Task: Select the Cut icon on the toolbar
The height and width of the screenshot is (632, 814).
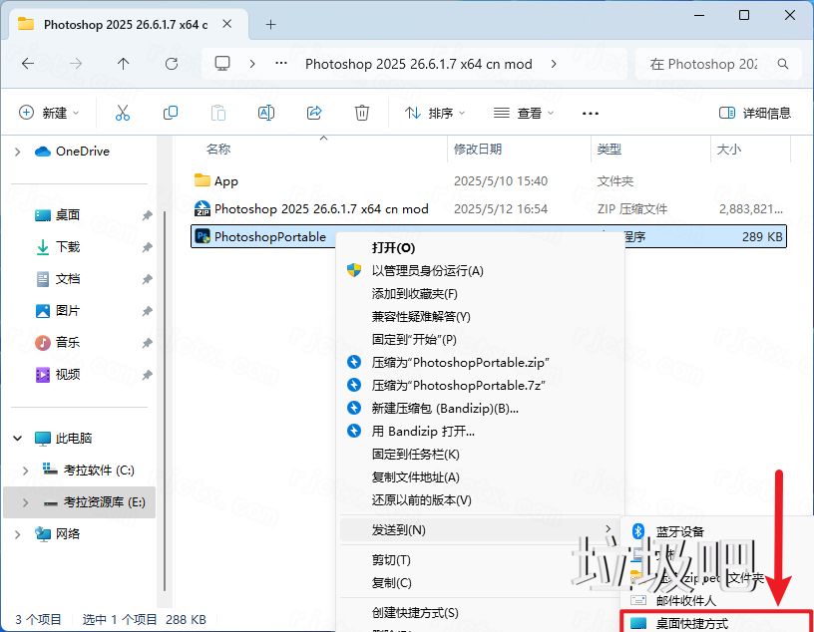Action: [x=123, y=113]
